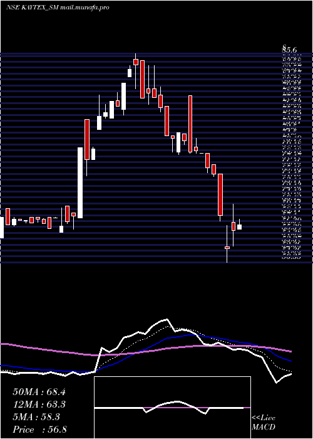Click the 50MA : 68.4 value
313x439 pixels.
coord(39,392)
